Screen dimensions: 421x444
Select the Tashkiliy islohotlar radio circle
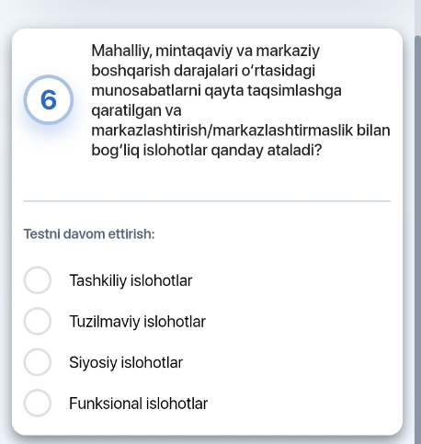click(x=38, y=280)
